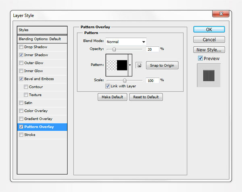Disable the Preview checkbox
This screenshot has width=242, height=192.
click(200, 58)
